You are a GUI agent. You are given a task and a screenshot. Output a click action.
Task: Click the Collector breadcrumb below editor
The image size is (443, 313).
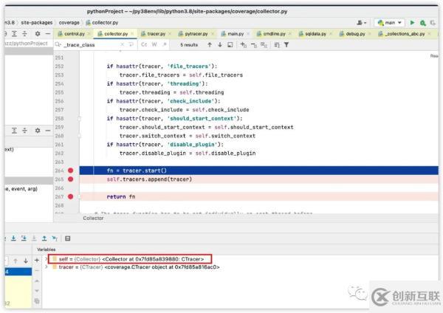point(93,219)
